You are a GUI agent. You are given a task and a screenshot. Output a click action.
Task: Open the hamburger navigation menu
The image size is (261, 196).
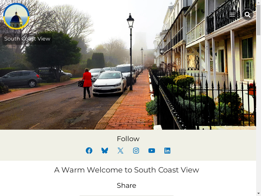point(232,15)
